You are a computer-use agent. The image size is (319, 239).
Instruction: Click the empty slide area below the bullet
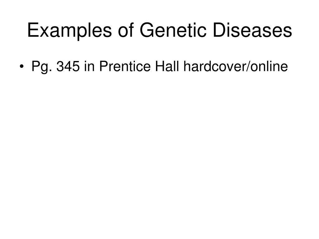tap(159, 152)
